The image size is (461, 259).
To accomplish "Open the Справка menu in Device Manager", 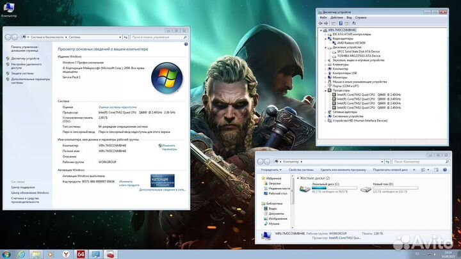I will point(360,18).
